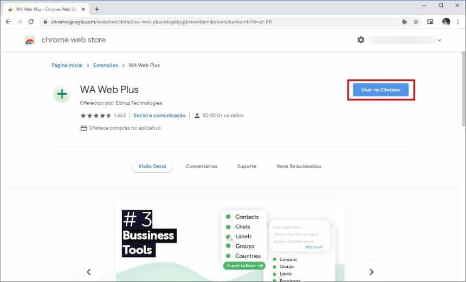Expand the account dropdown arrow
The height and width of the screenshot is (282, 466).
tap(439, 40)
